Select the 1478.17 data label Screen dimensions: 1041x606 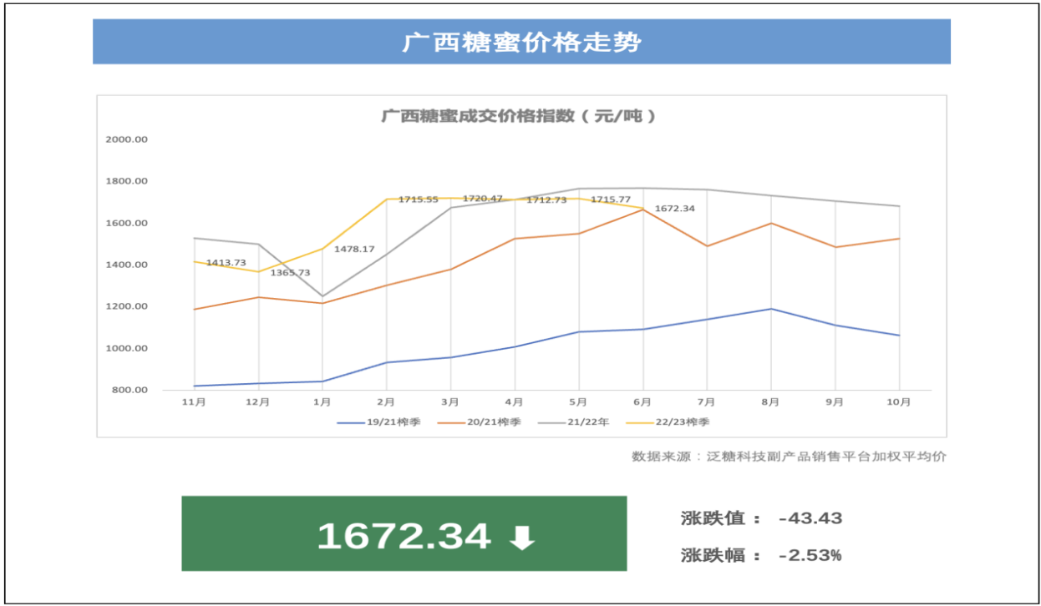[354, 249]
